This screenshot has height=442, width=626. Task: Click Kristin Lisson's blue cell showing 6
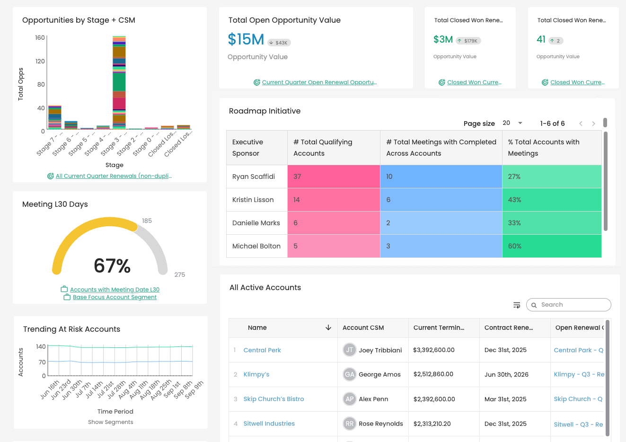[x=441, y=200]
